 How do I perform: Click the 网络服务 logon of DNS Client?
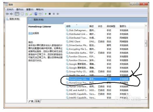tap(124, 42)
